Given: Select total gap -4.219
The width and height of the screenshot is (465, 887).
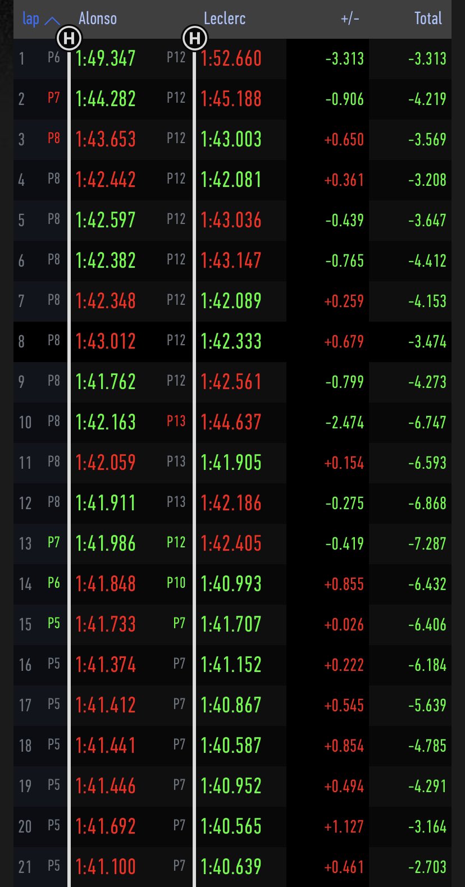Looking at the screenshot, I should coord(427,99).
